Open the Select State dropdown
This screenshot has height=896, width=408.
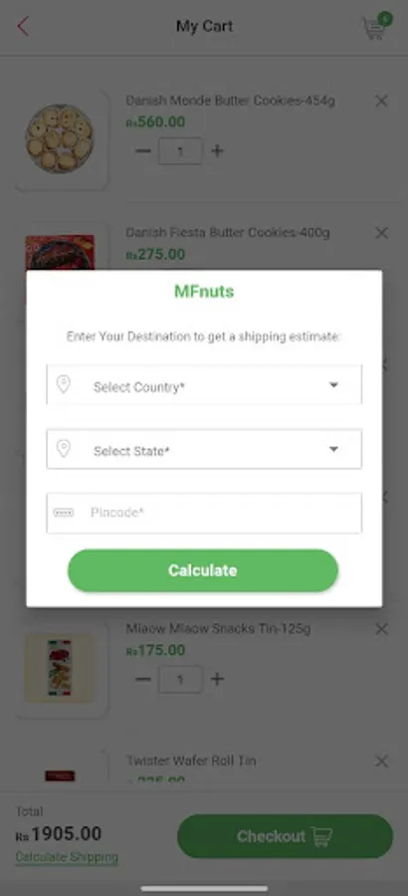pyautogui.click(x=204, y=449)
